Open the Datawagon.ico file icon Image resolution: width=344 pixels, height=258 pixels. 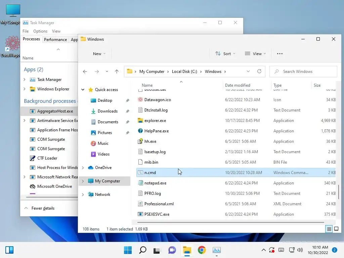[x=140, y=99]
